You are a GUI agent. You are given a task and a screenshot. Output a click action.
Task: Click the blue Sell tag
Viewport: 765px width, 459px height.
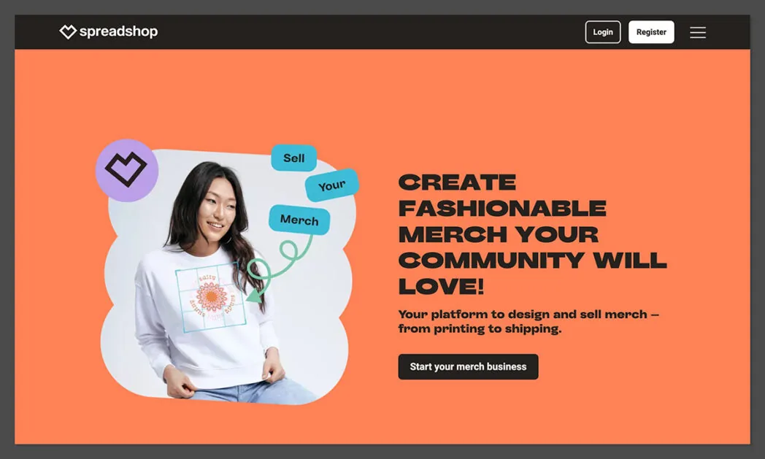tap(293, 158)
